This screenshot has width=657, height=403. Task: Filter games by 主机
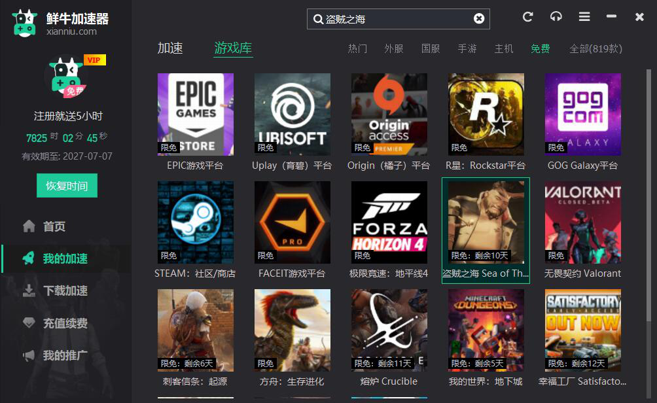(504, 49)
